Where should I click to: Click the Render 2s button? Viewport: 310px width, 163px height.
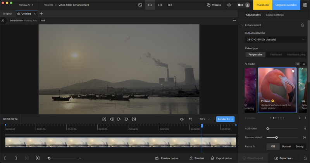pos(224,119)
